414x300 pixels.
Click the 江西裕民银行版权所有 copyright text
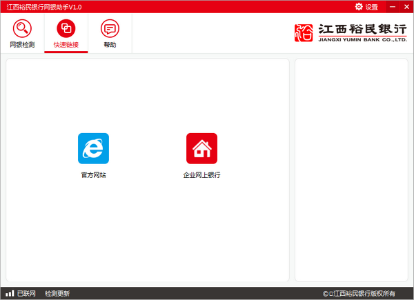pyautogui.click(x=359, y=293)
